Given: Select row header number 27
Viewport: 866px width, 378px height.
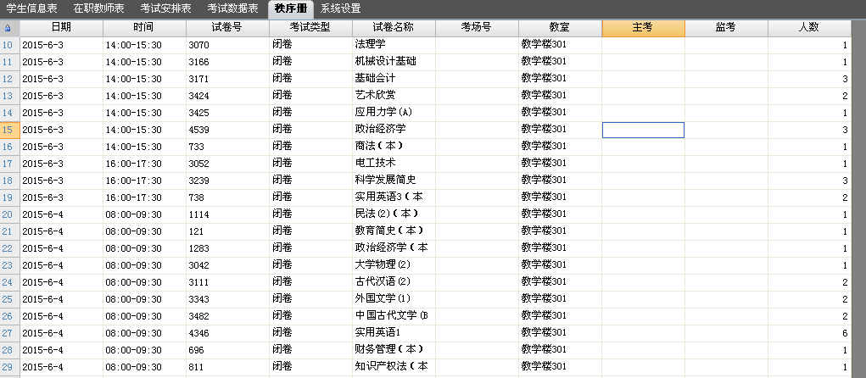Looking at the screenshot, I should 9,333.
